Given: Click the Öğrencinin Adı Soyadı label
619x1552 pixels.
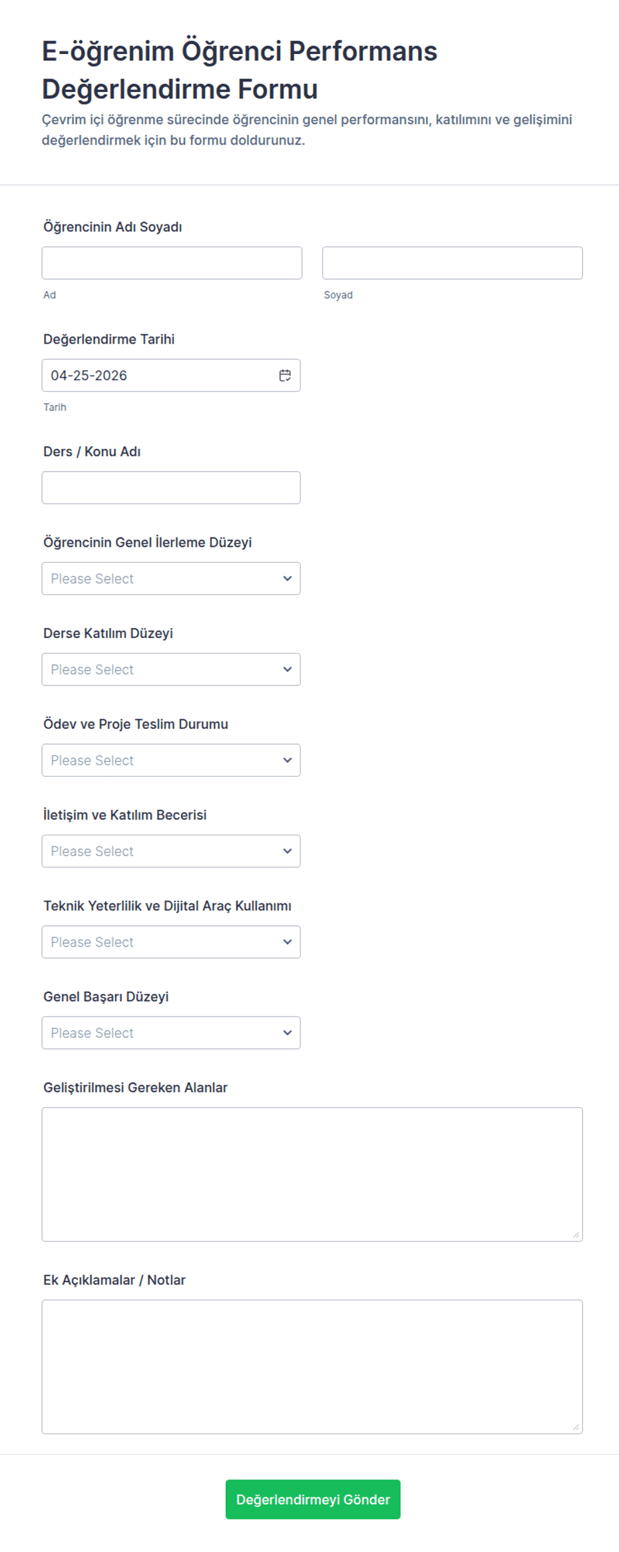Looking at the screenshot, I should tap(112, 227).
